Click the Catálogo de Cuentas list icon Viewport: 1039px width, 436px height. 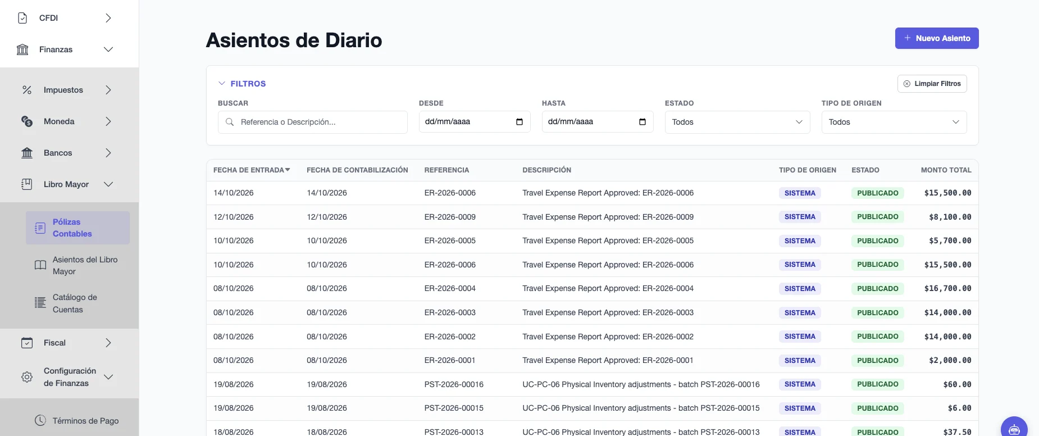pos(40,303)
